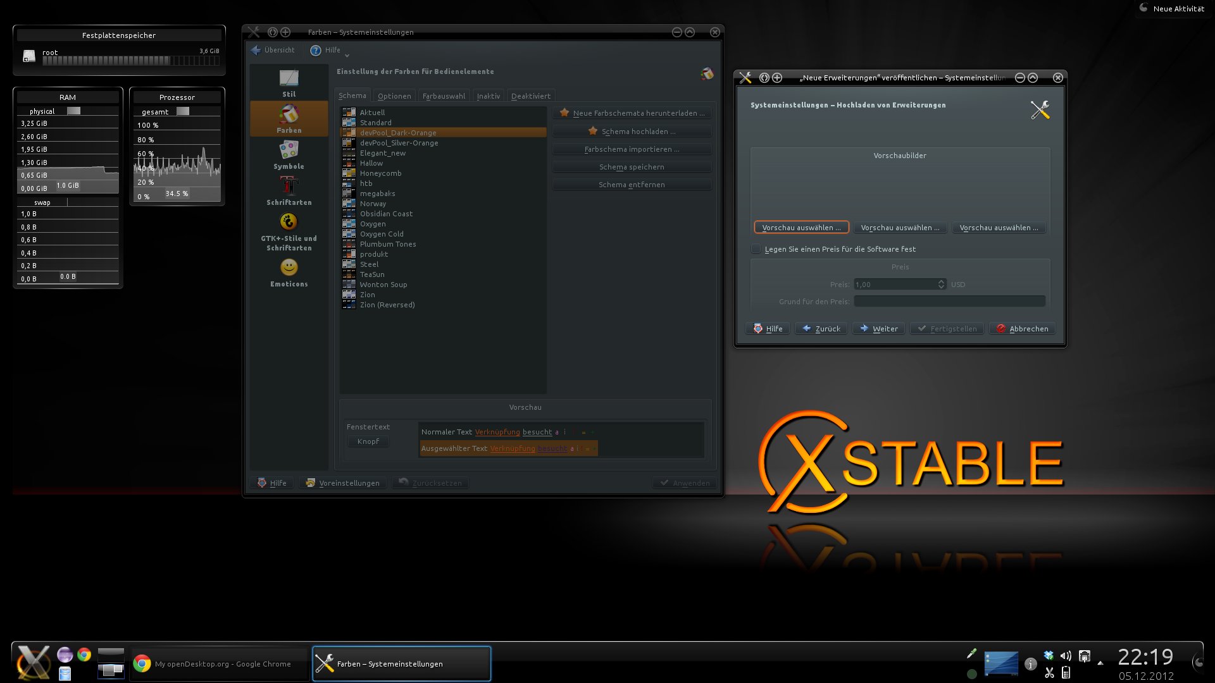This screenshot has width=1215, height=683.
Task: Open Klipper scissors tray icon
Action: (1049, 673)
